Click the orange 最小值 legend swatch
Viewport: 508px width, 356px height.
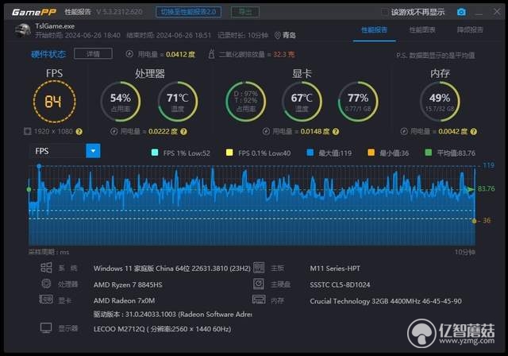(x=371, y=153)
